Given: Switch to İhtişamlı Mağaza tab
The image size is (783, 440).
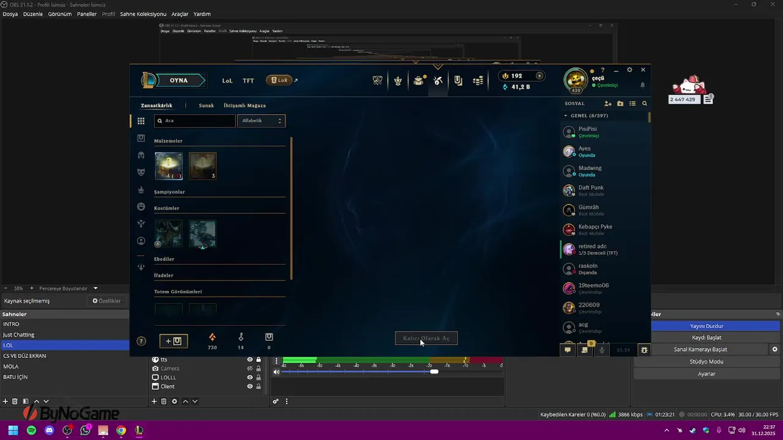Looking at the screenshot, I should click(245, 106).
